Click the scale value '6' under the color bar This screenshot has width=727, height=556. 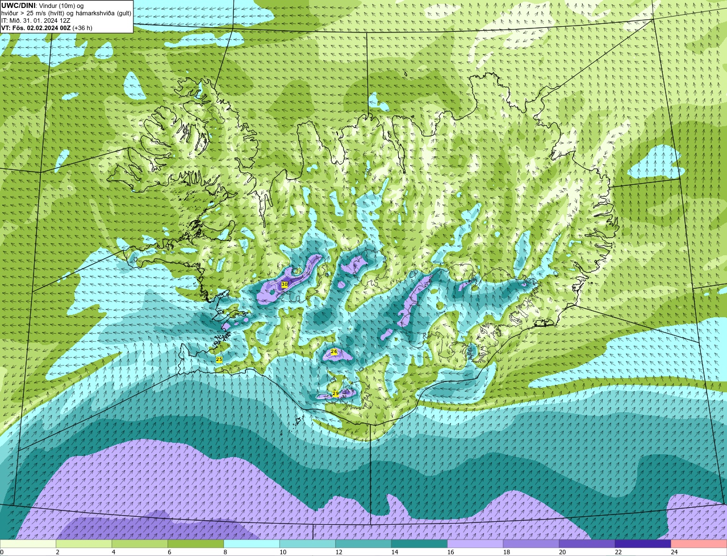pyautogui.click(x=169, y=552)
